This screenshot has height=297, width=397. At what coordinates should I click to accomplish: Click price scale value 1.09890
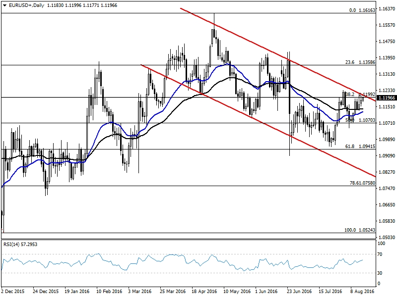[387, 140]
